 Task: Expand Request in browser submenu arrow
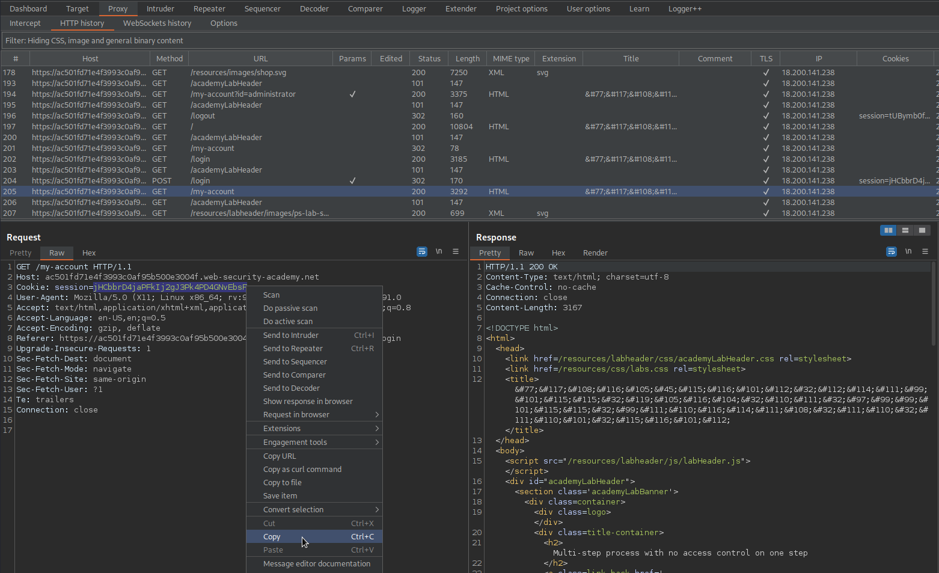click(377, 414)
